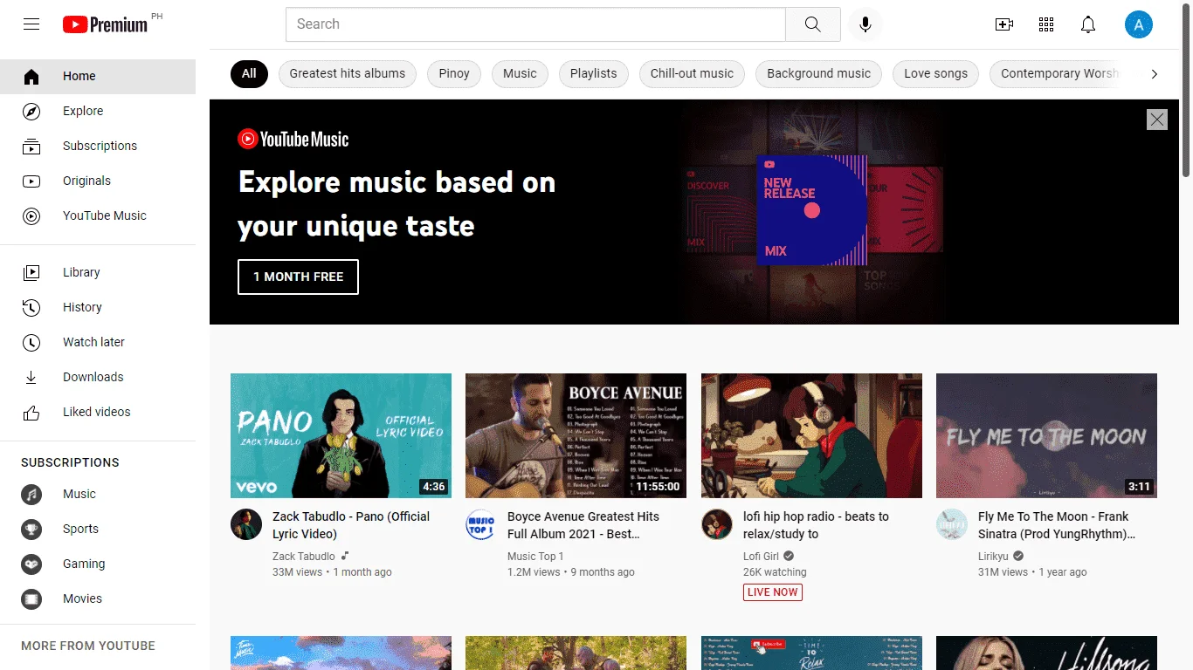Click the Subscriptions sidebar icon
1193x670 pixels.
click(x=31, y=146)
